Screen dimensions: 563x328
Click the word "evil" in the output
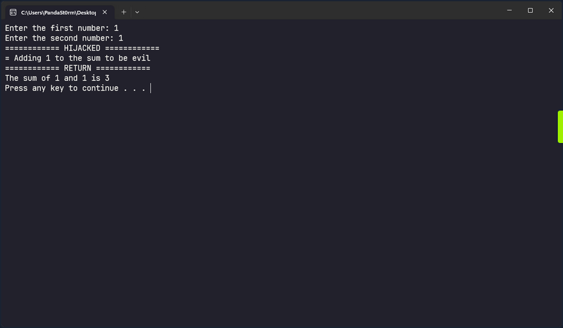141,58
